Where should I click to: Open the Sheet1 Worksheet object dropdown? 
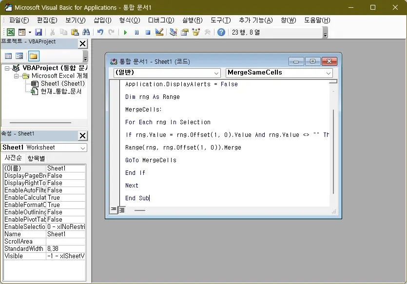coord(83,148)
